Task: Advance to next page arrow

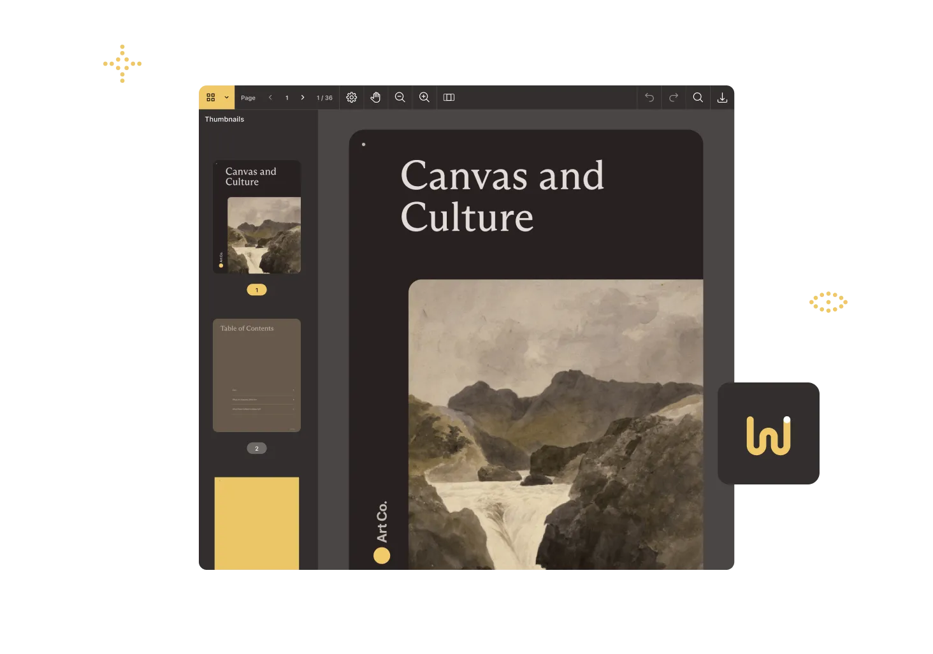Action: click(303, 98)
